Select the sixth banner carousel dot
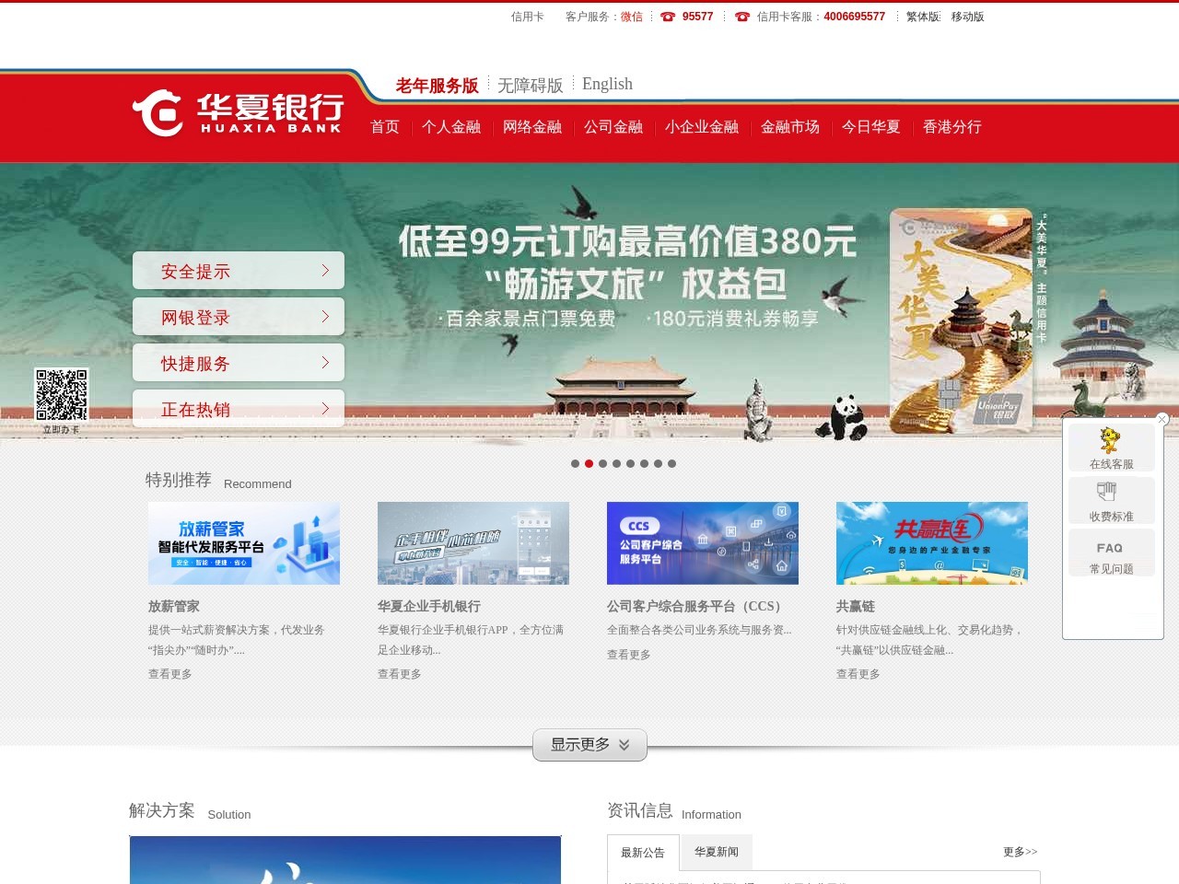 tap(645, 464)
